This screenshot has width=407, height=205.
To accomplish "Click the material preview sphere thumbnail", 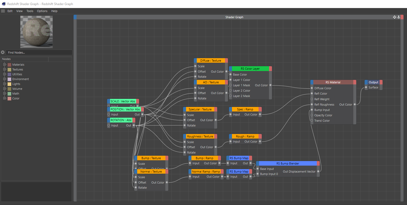I will point(37,32).
